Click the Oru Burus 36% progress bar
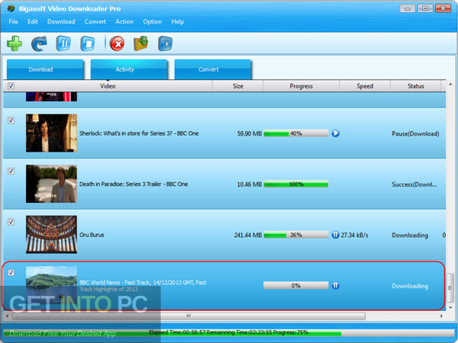The height and width of the screenshot is (343, 458). (x=296, y=235)
